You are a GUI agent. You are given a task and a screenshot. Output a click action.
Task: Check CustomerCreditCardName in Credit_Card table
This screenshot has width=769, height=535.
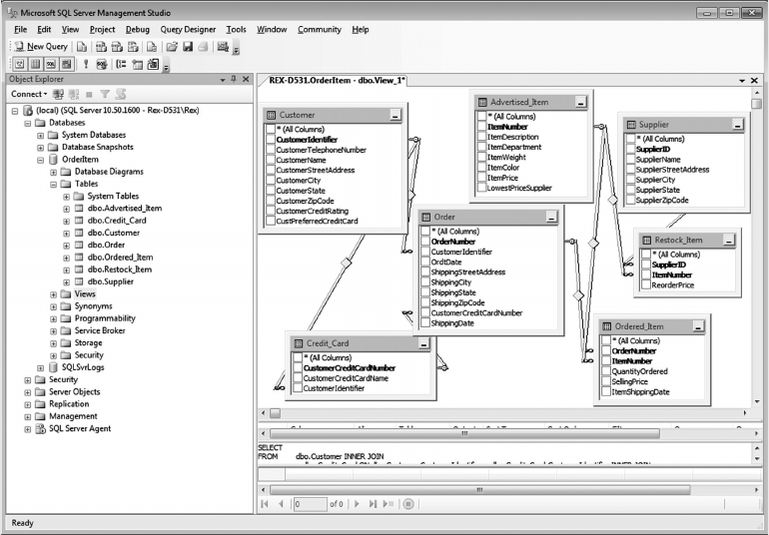(298, 378)
